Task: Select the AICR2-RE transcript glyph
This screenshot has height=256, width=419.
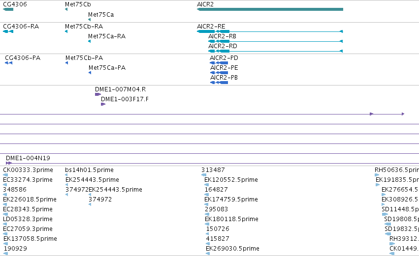Action: click(270, 31)
